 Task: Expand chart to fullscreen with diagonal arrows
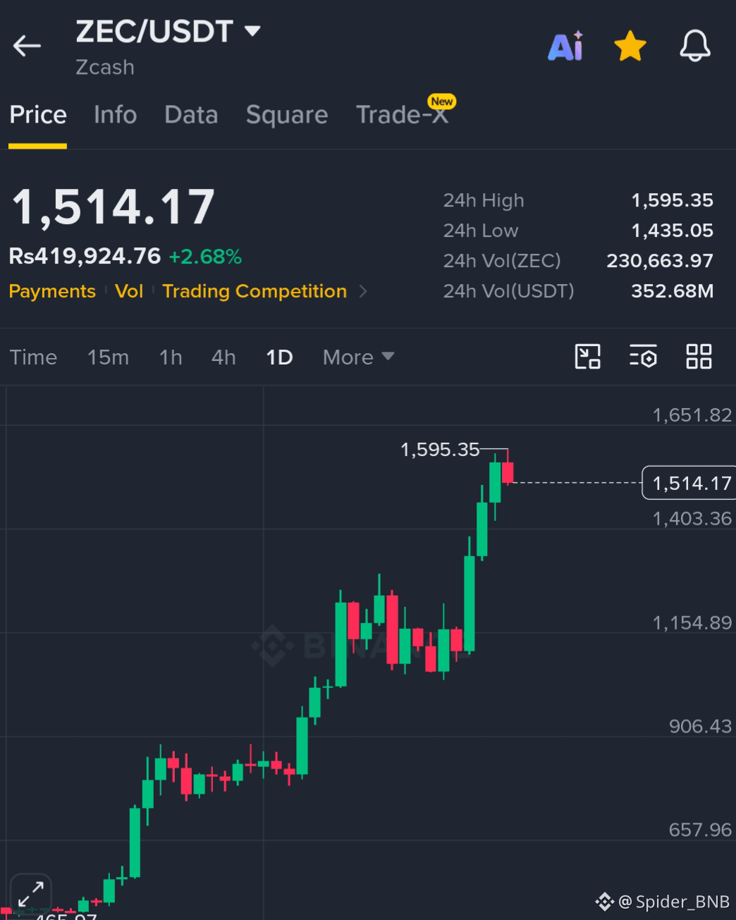coord(31,895)
